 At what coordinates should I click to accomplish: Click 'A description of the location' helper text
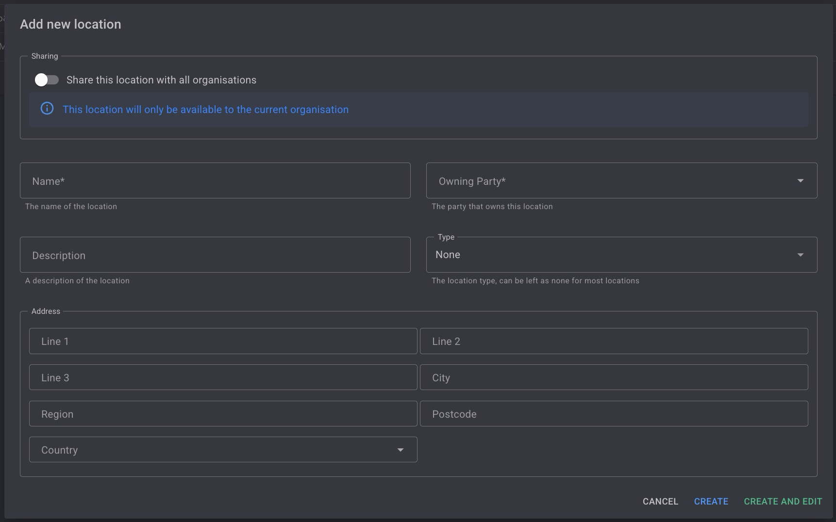coord(77,281)
